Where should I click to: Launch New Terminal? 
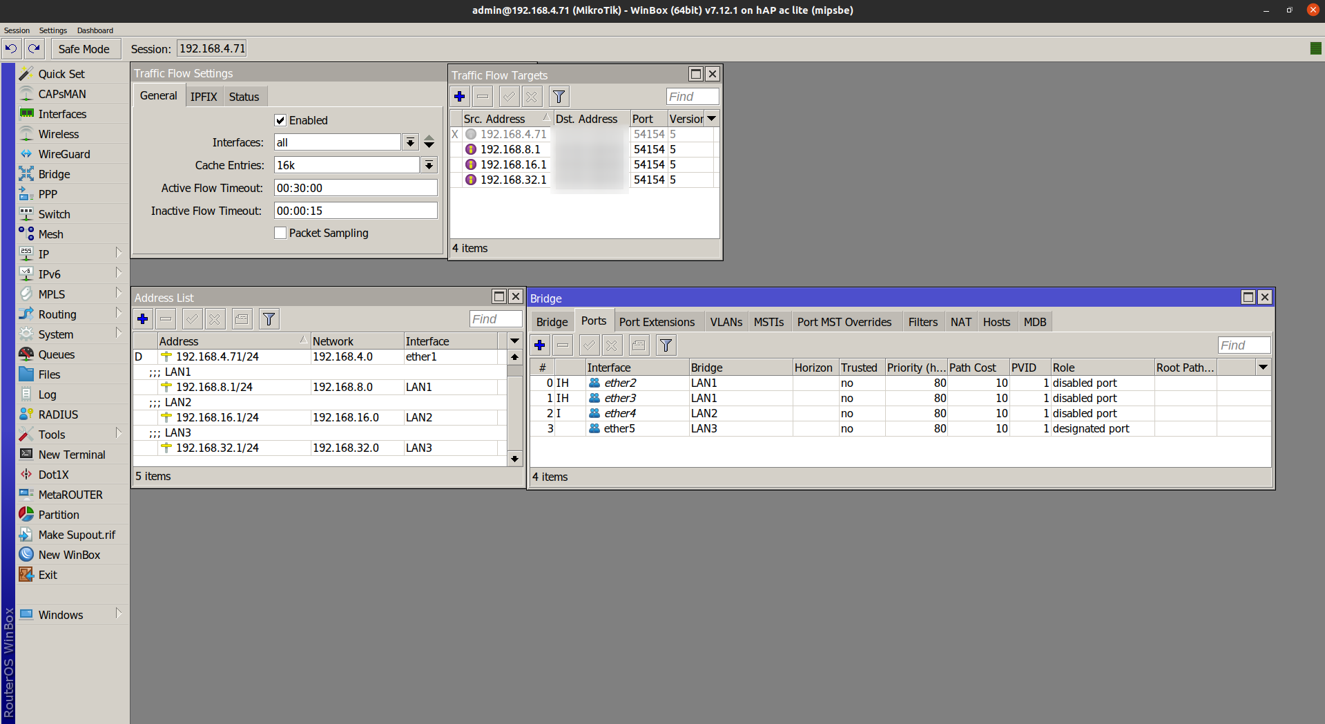(x=72, y=455)
